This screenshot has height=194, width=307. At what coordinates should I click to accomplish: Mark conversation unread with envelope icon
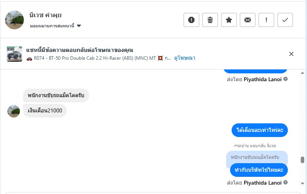pos(248,20)
